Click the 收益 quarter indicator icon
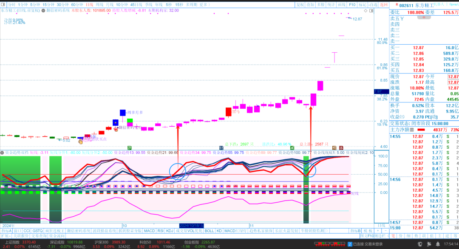 [x=402, y=117]
